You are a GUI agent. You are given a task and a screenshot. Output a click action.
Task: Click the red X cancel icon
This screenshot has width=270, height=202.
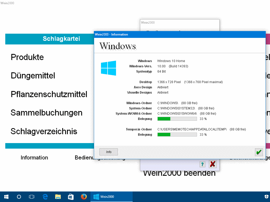(x=213, y=164)
